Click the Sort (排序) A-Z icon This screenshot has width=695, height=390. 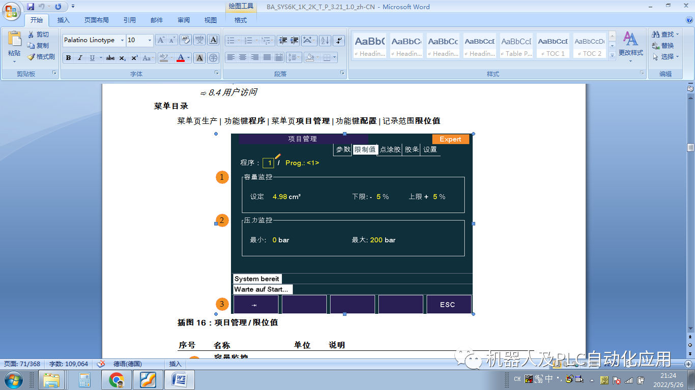click(325, 41)
